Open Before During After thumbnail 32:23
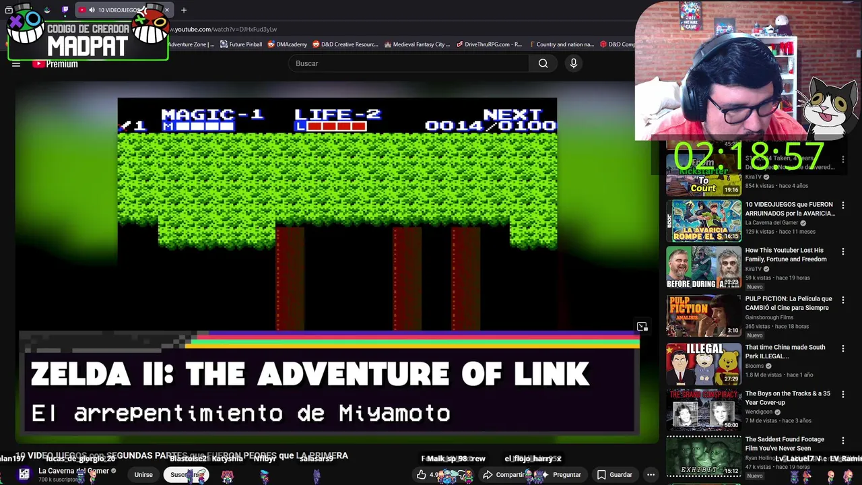The height and width of the screenshot is (485, 862). [704, 267]
